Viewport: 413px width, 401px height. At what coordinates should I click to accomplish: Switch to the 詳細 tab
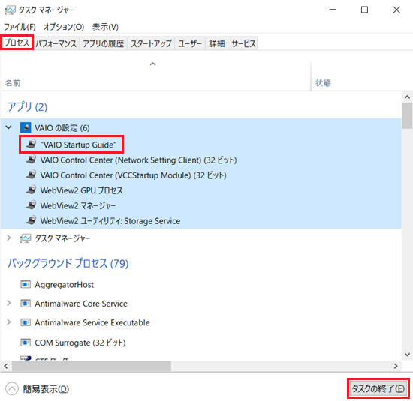[x=217, y=43]
